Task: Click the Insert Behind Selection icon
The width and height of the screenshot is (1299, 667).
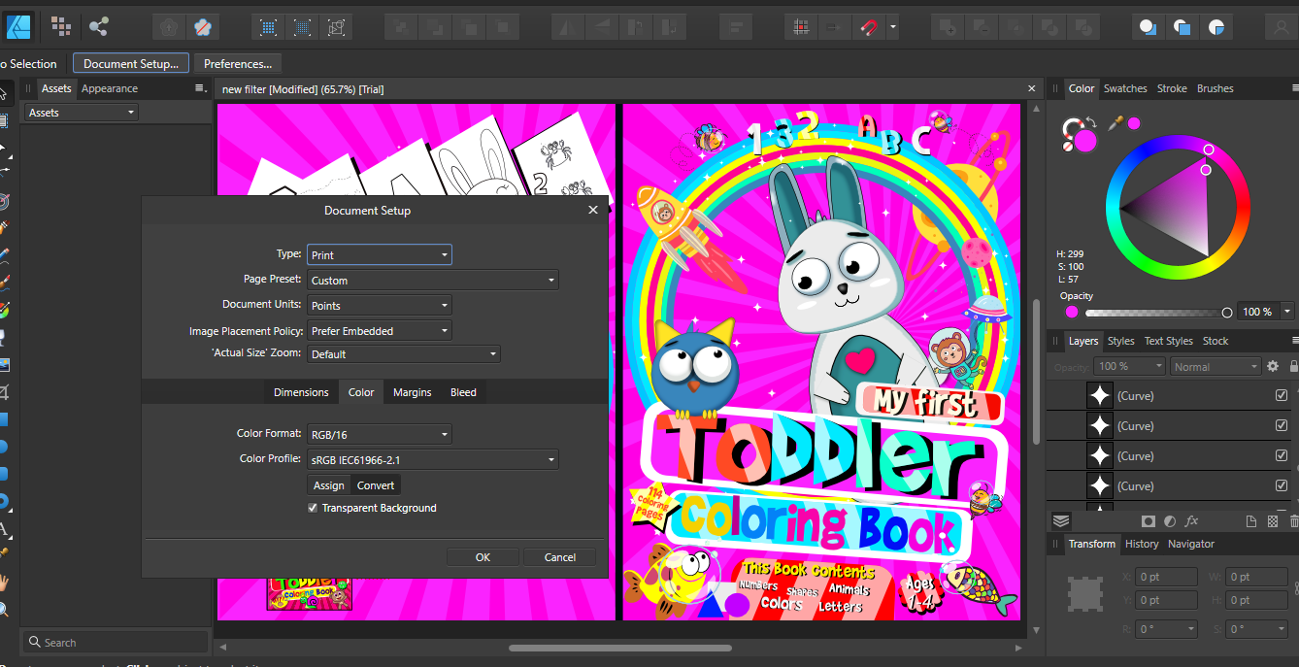Action: coord(1148,27)
